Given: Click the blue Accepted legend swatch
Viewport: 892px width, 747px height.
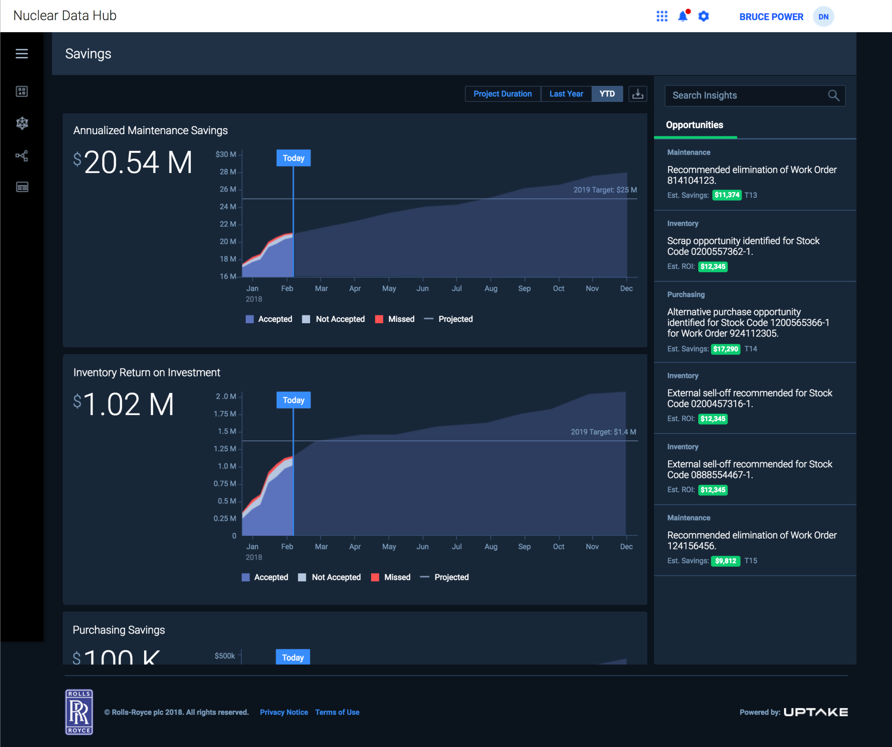Looking at the screenshot, I should [x=249, y=319].
